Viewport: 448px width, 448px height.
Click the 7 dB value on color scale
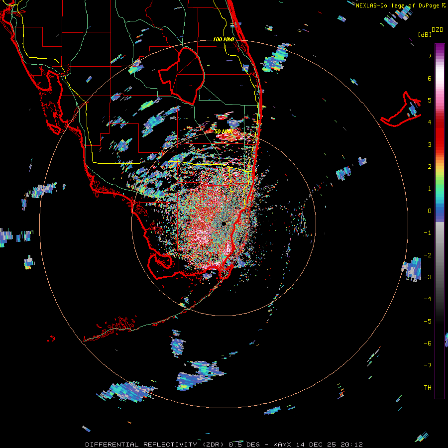(430, 56)
